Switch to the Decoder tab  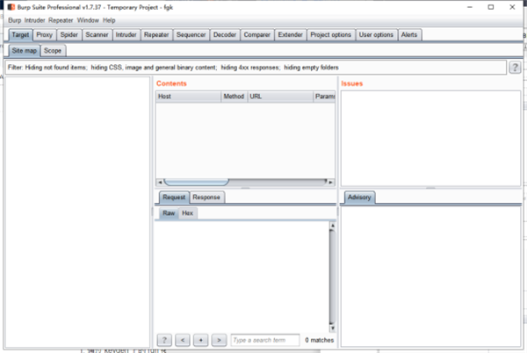225,35
